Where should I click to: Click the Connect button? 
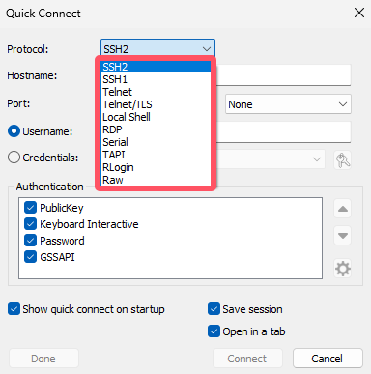[247, 359]
